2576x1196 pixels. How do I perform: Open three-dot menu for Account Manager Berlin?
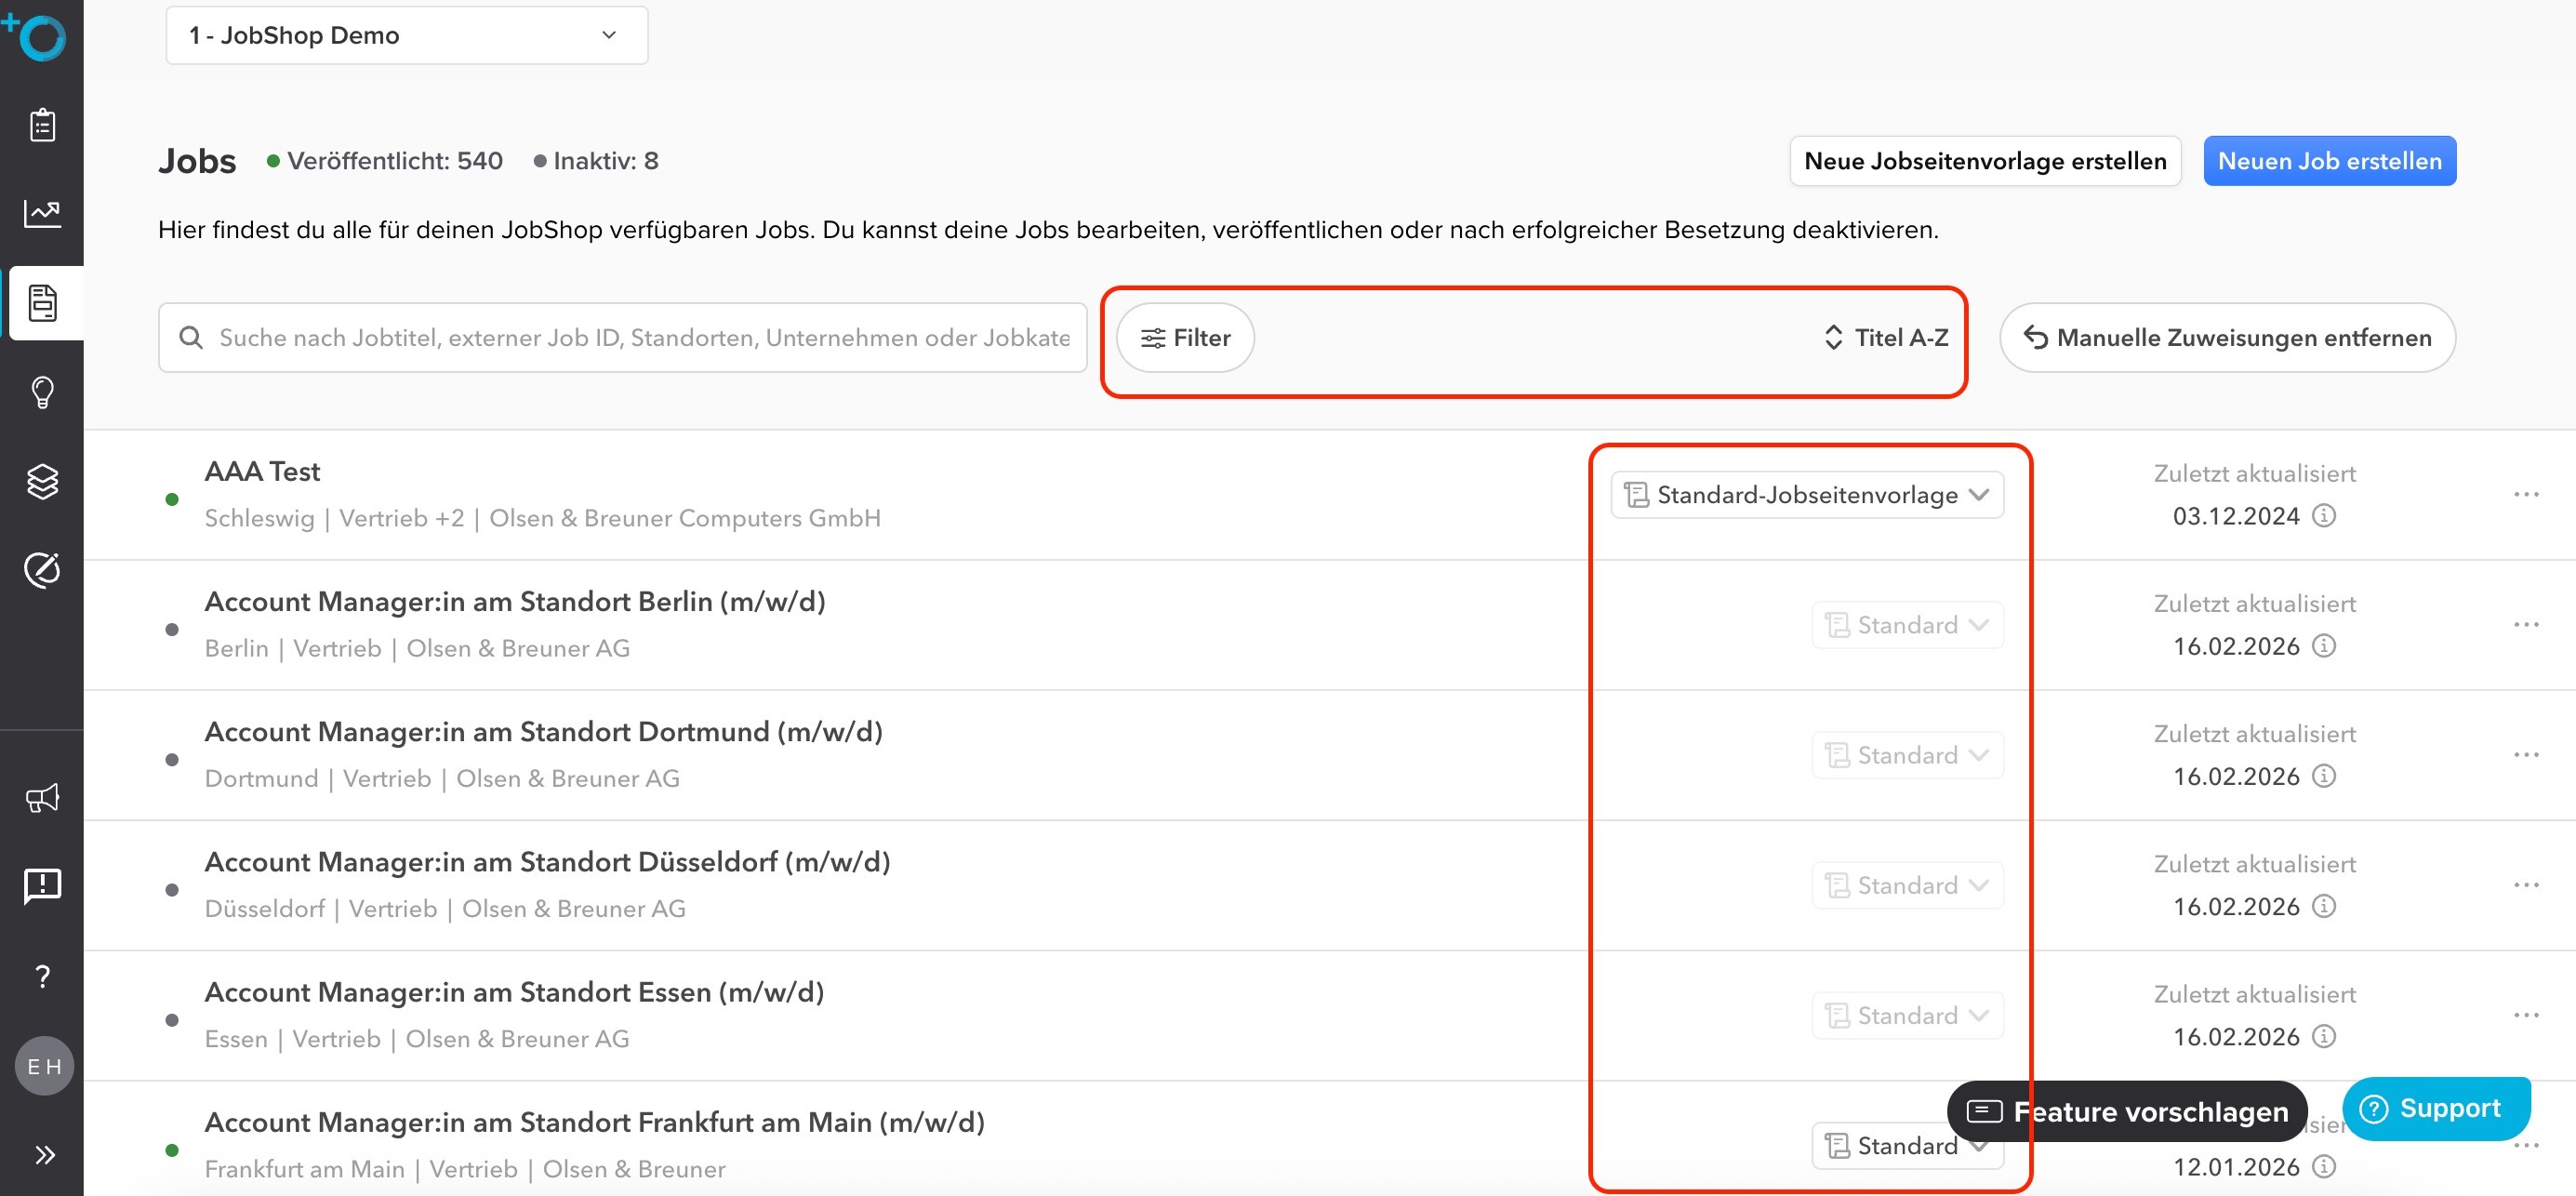(2526, 625)
